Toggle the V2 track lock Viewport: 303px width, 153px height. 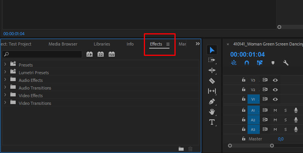pos(243,90)
